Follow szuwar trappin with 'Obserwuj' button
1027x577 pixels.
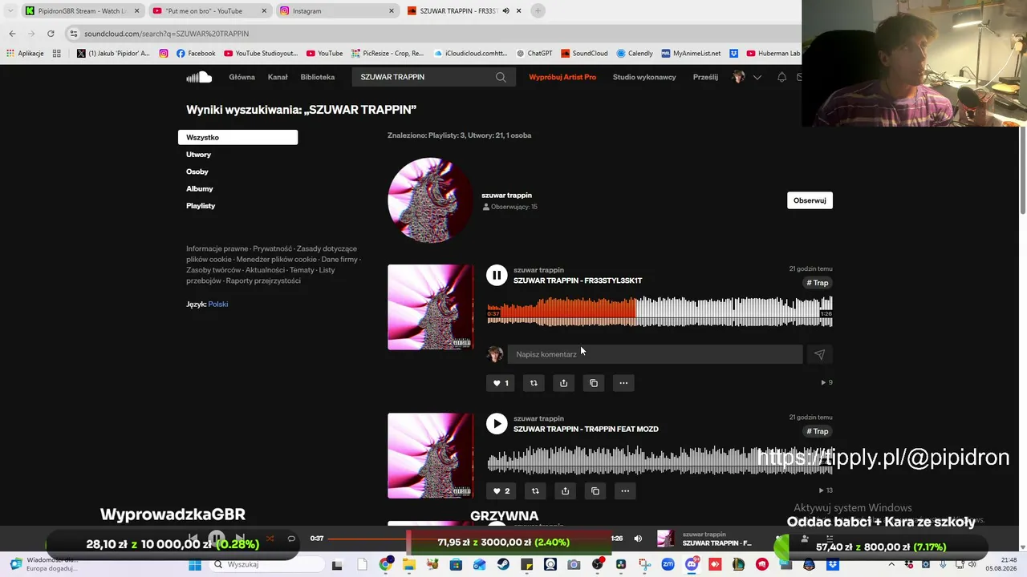tap(810, 200)
